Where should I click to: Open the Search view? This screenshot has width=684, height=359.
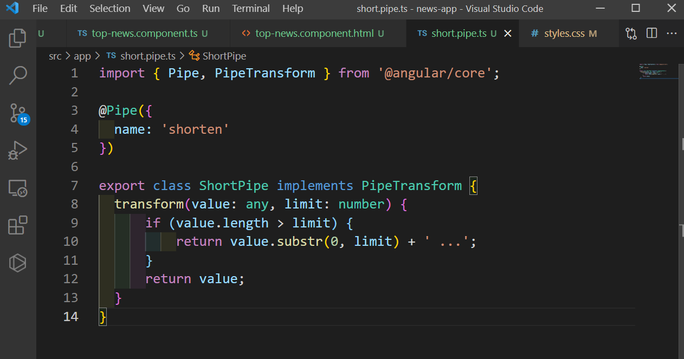pos(18,75)
